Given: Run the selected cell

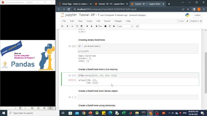Looking at the screenshot, I should tap(99, 26).
